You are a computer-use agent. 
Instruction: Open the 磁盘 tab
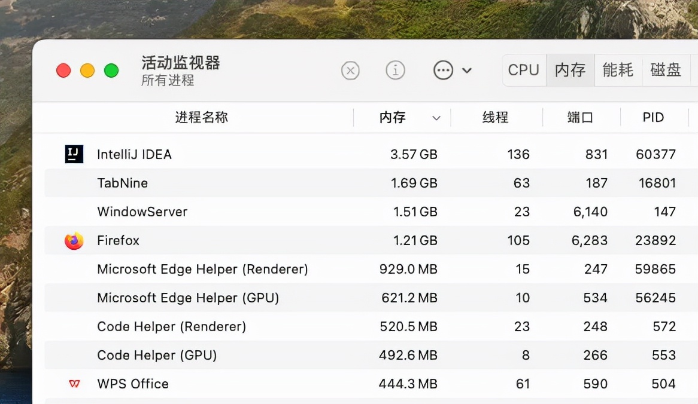666,70
